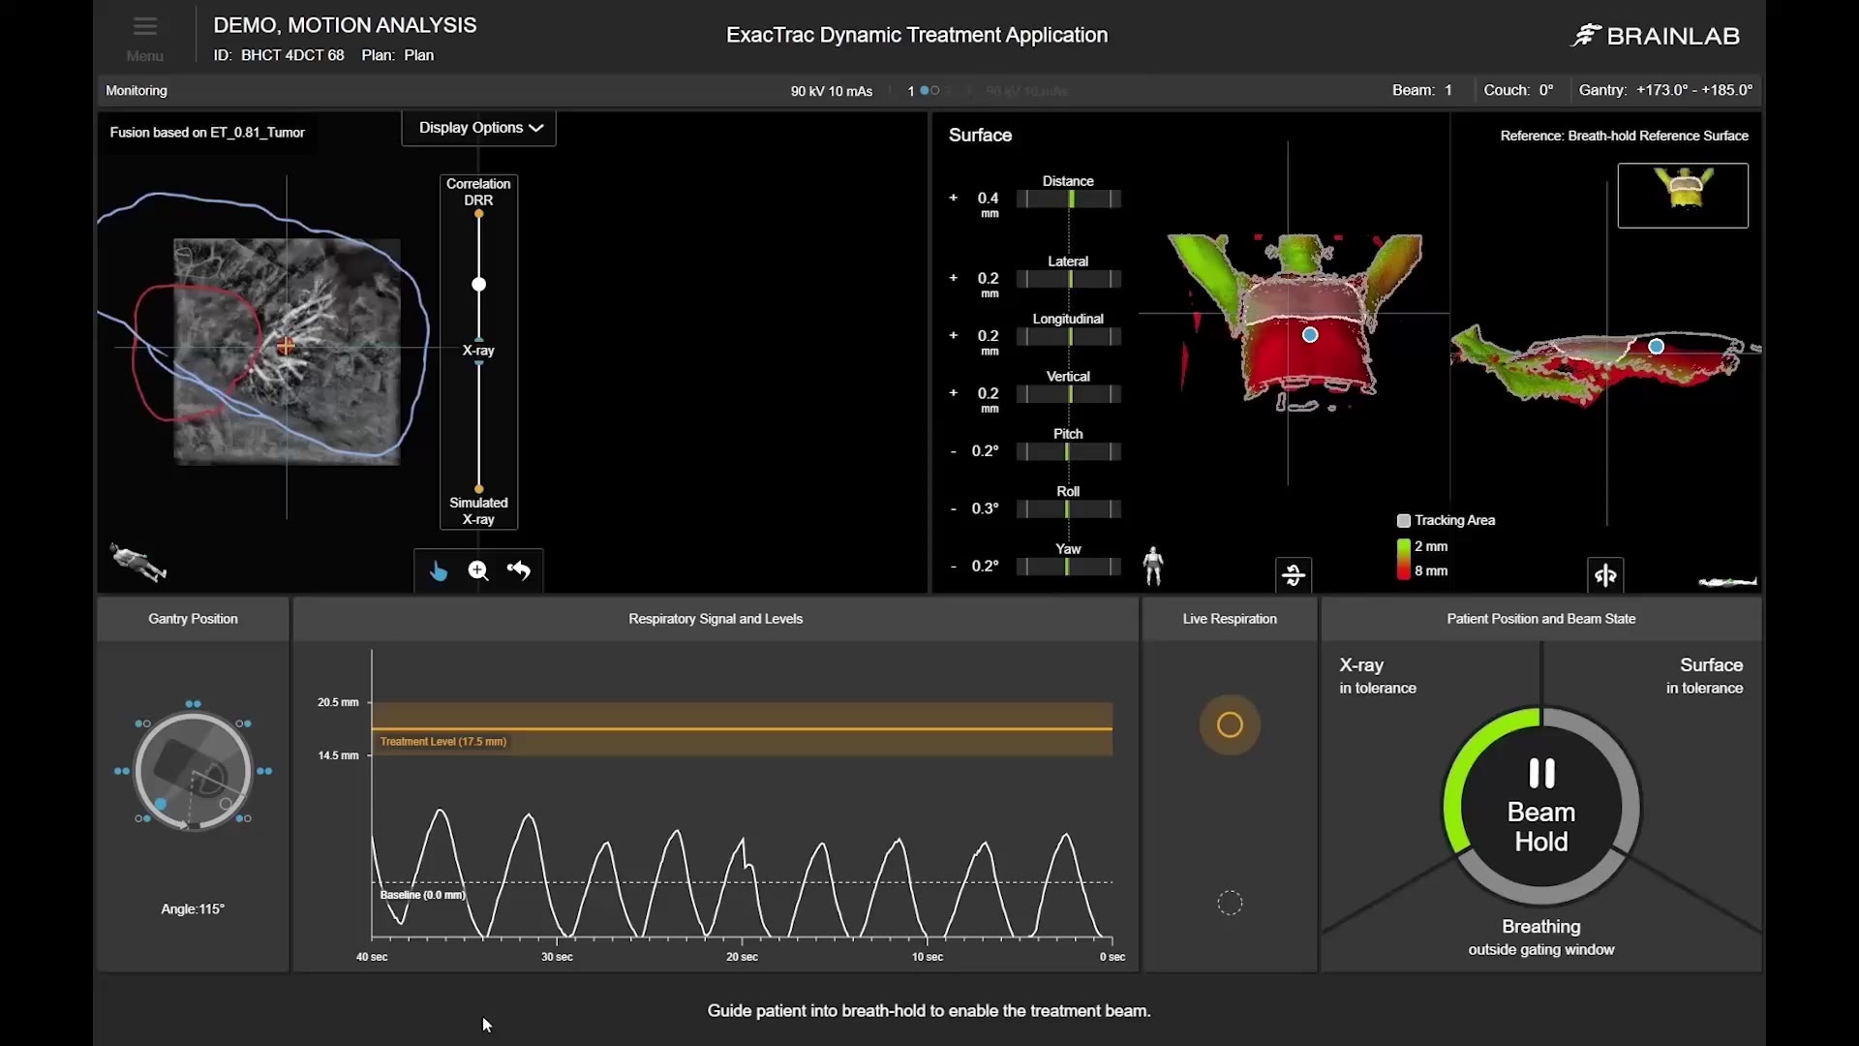Click the rotate icon under side surface view
The height and width of the screenshot is (1046, 1859).
(1605, 575)
